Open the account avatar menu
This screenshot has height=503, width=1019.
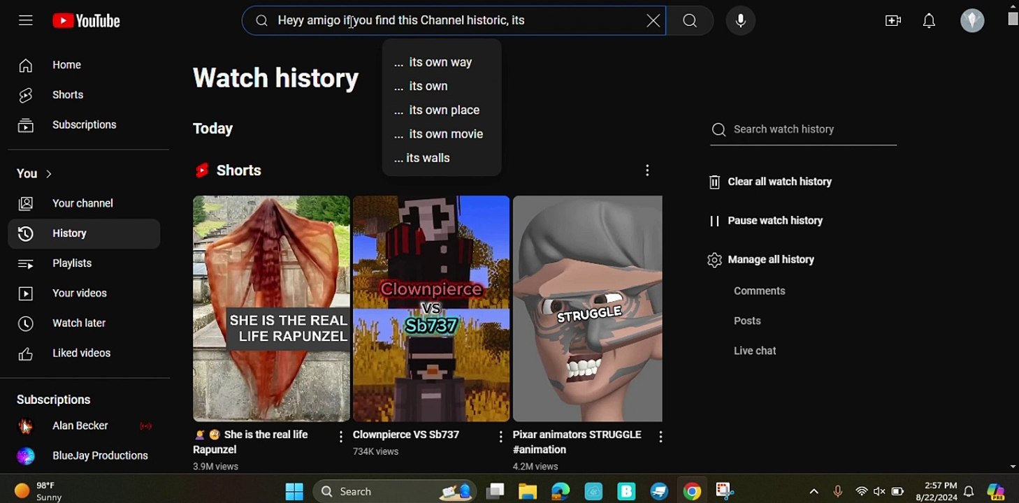pyautogui.click(x=972, y=20)
